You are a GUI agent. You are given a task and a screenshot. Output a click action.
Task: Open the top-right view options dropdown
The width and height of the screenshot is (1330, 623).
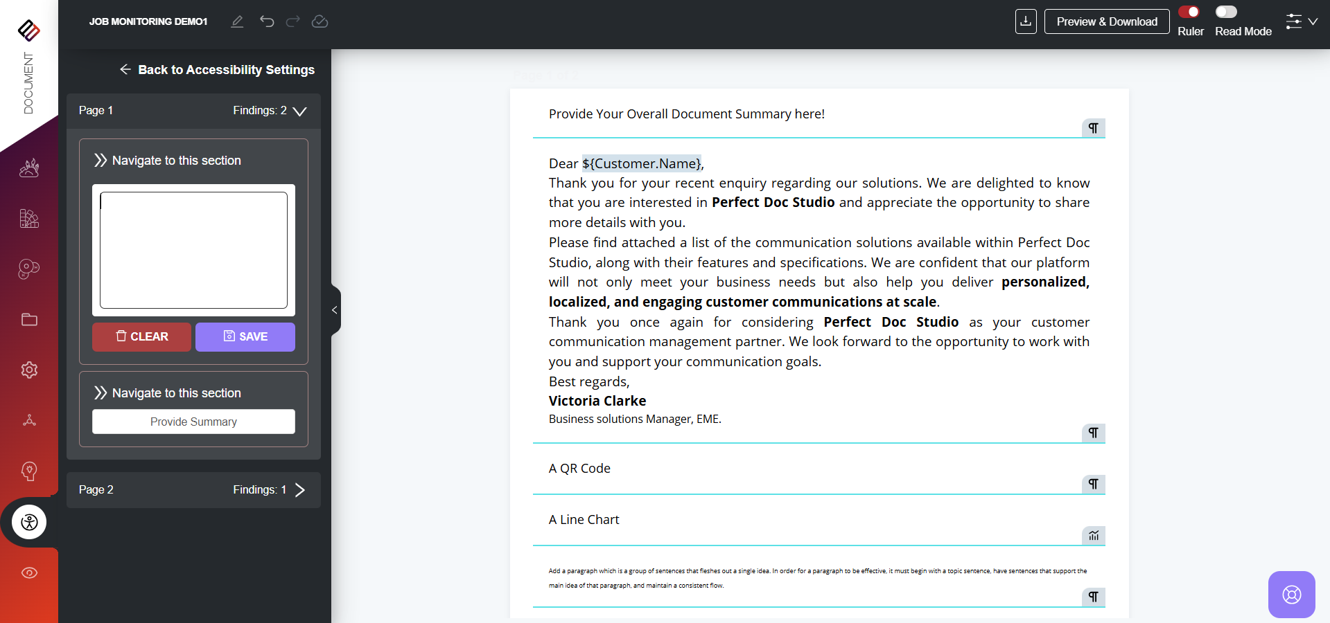coord(1301,21)
